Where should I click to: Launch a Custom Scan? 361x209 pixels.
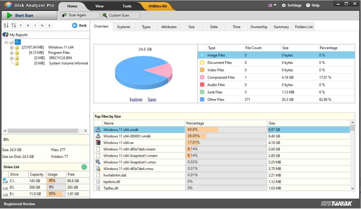coord(120,15)
